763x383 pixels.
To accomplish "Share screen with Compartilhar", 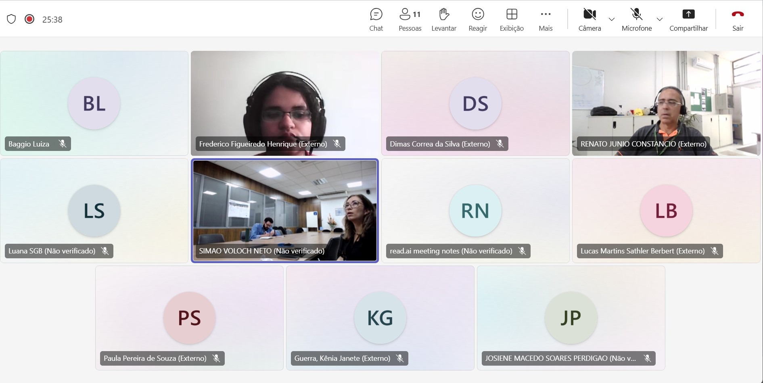I will pyautogui.click(x=688, y=19).
